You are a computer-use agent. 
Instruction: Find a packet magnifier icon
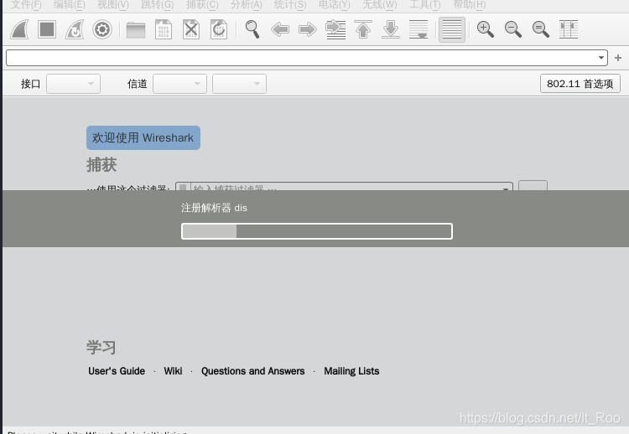click(x=252, y=29)
